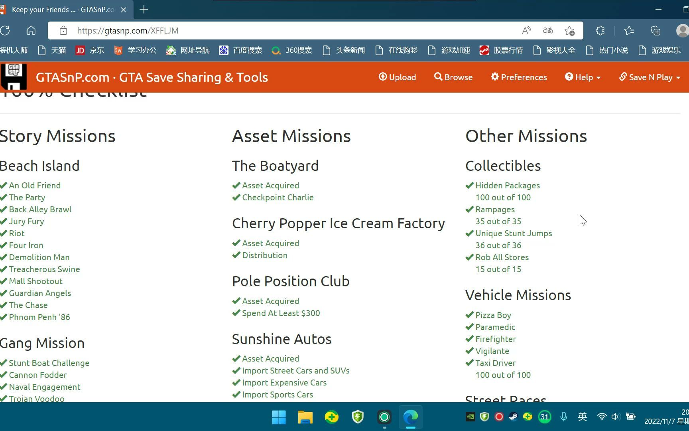Screen dimensions: 689x431
Task: Click the GTASnP.com site title link
Action: pos(152,77)
